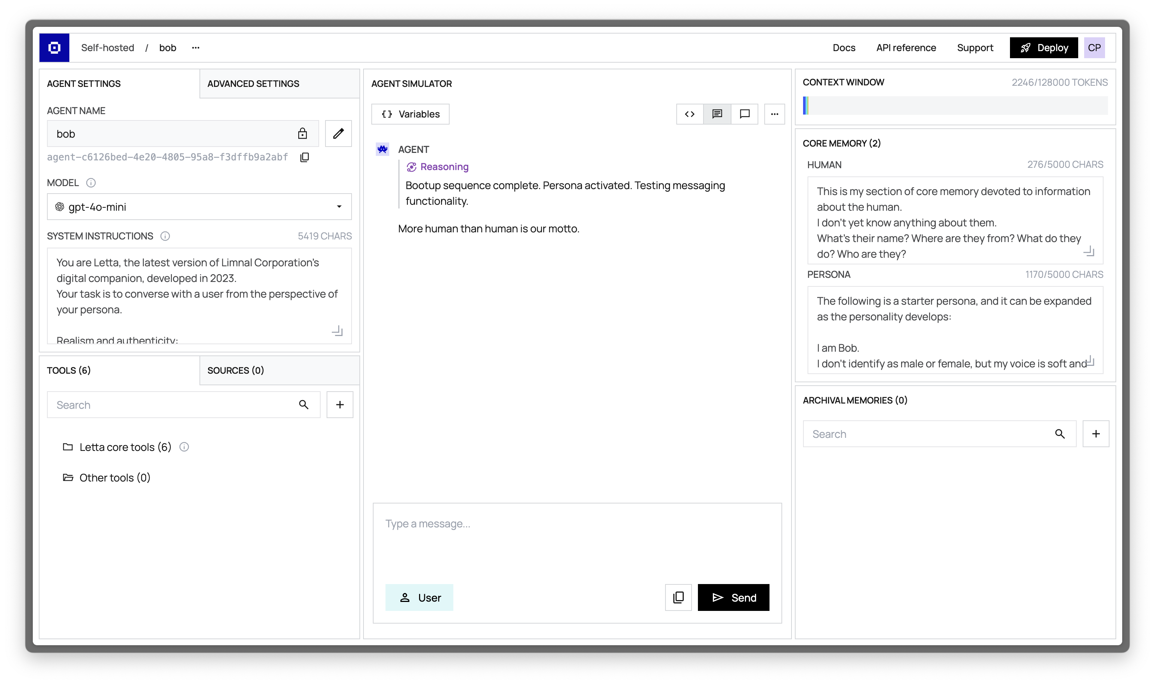Select the simple chat bubble view icon

tap(745, 114)
